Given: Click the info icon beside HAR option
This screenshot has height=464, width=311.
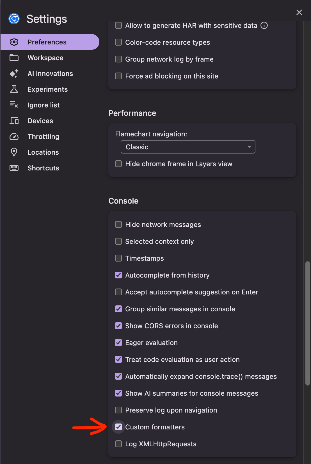Looking at the screenshot, I should click(264, 25).
